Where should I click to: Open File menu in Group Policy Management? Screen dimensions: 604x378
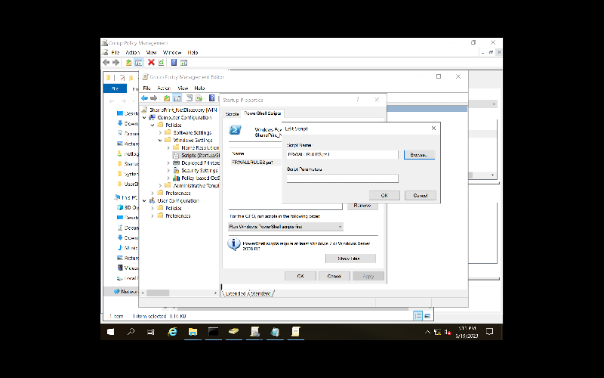[x=116, y=52]
